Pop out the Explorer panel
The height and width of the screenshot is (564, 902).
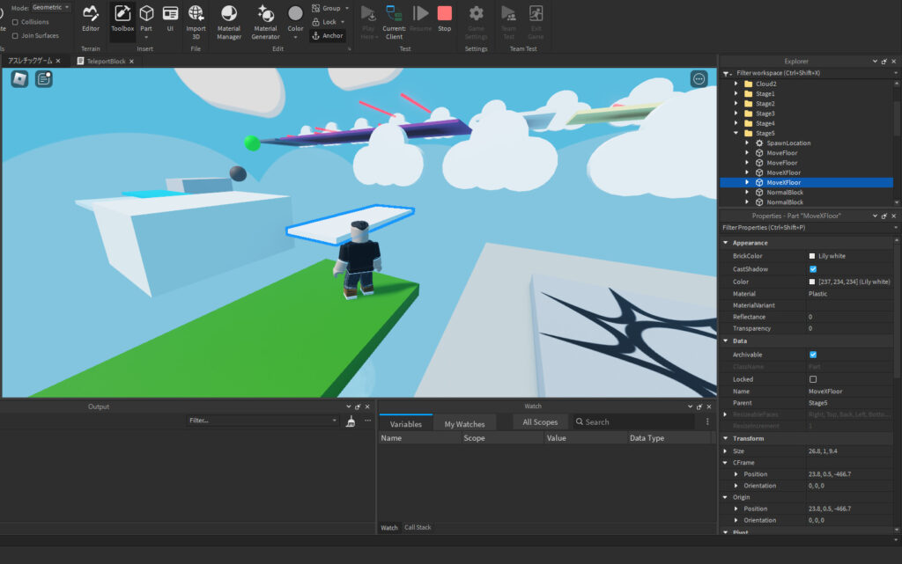coord(884,62)
